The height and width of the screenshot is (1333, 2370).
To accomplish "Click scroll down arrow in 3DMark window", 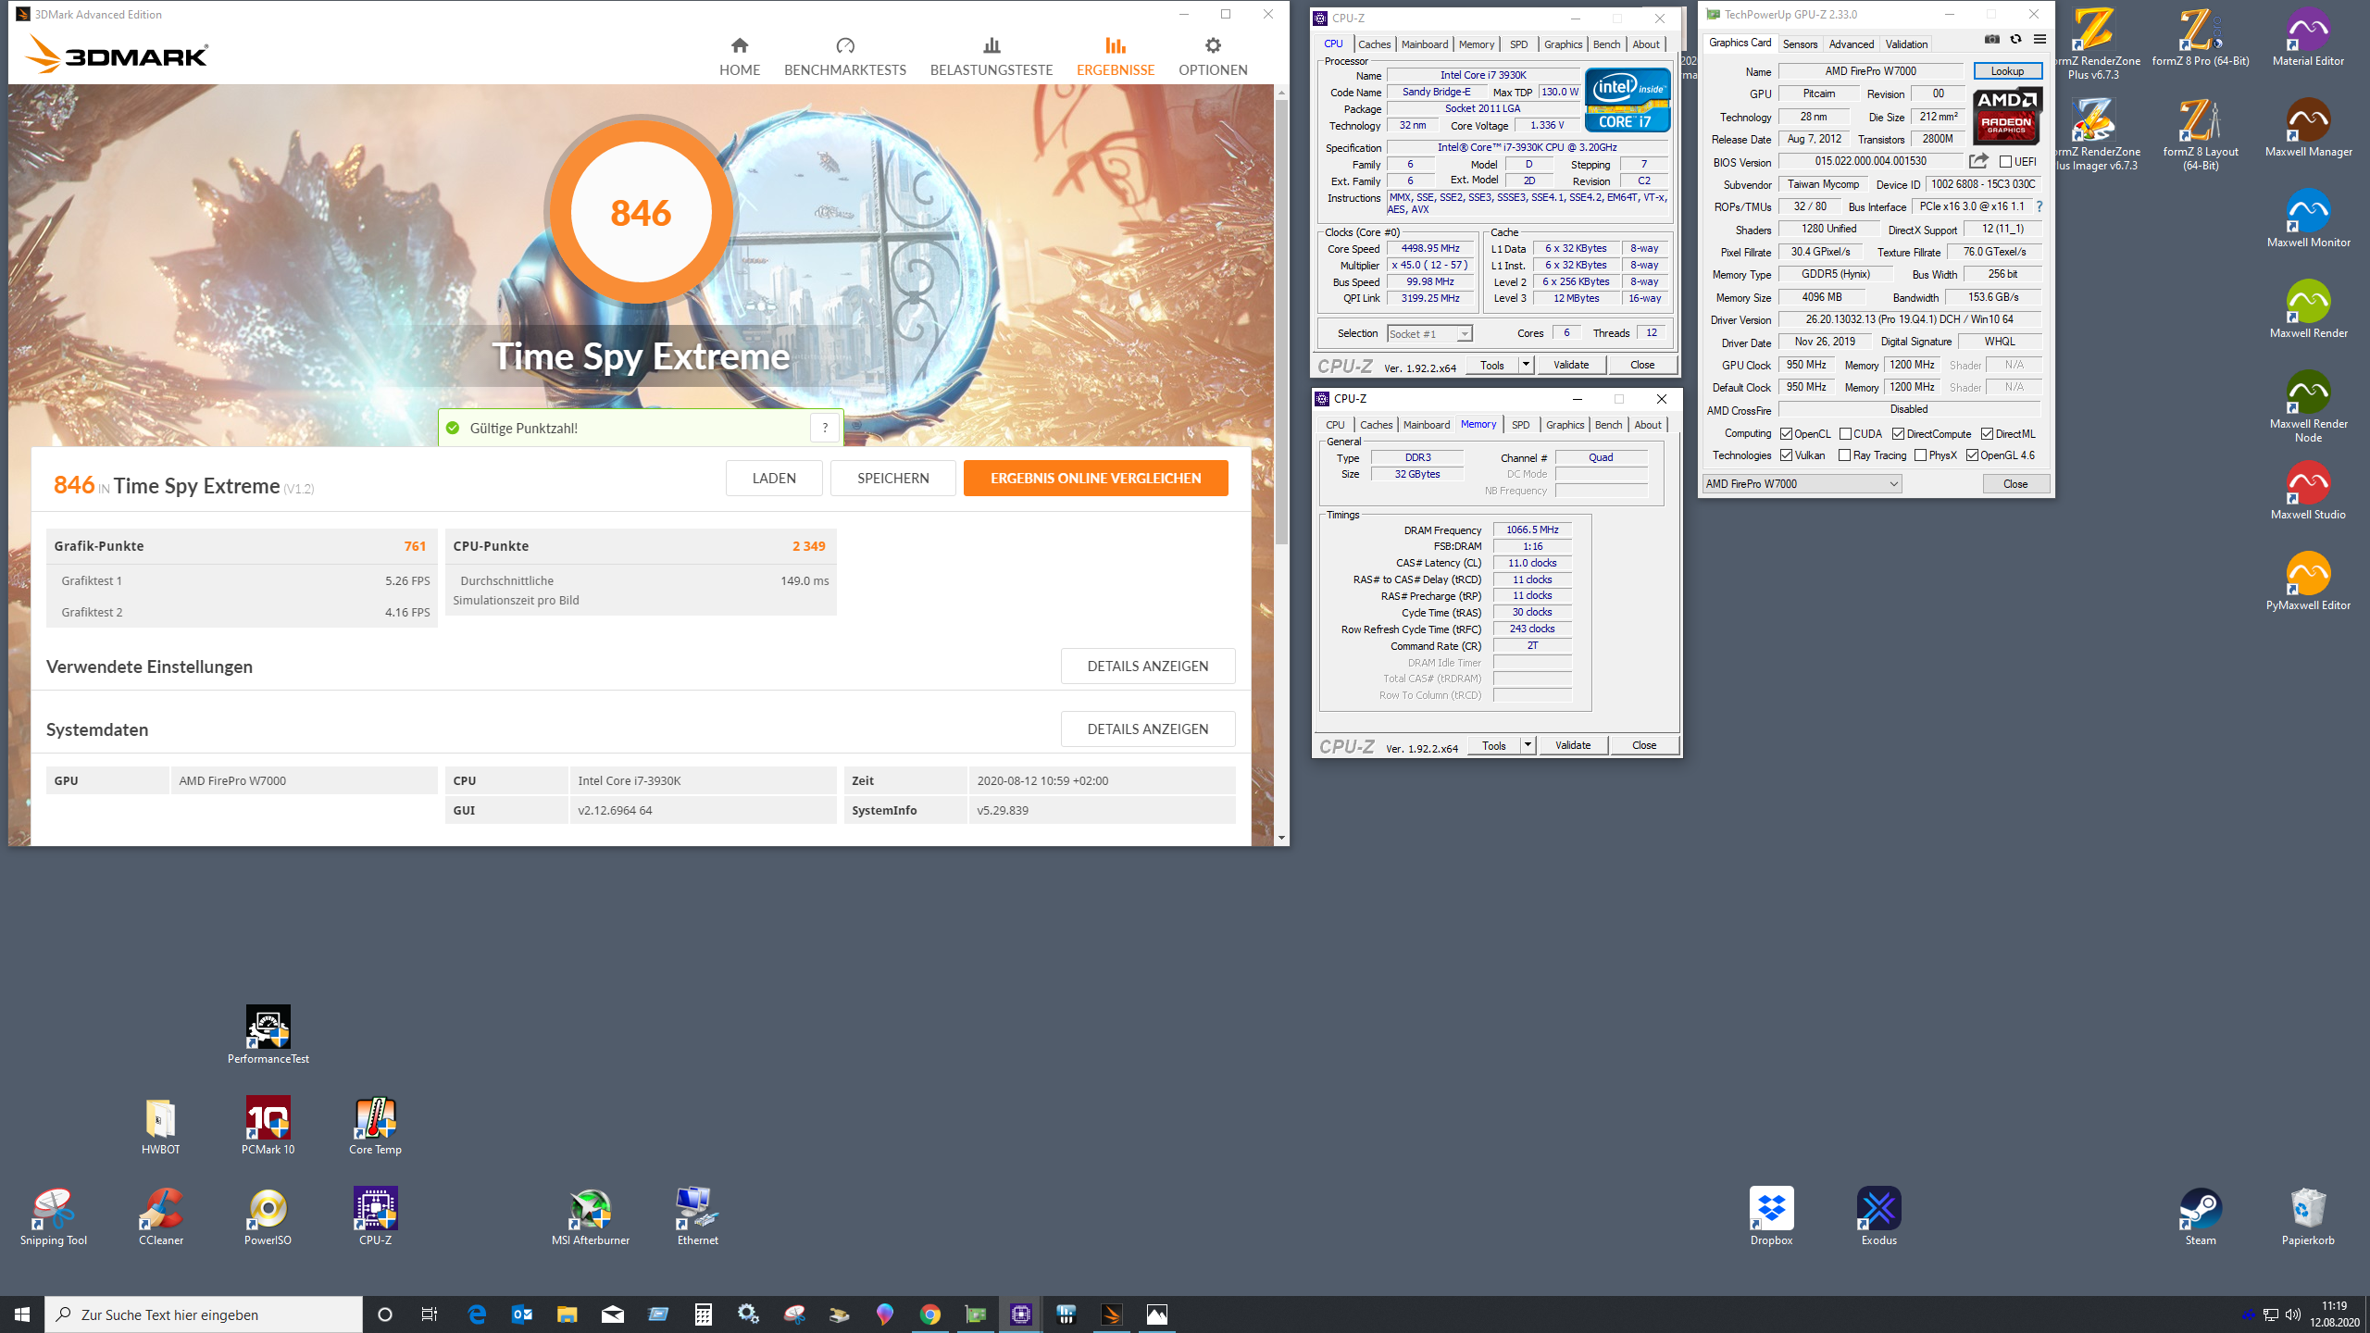I will [x=1281, y=838].
